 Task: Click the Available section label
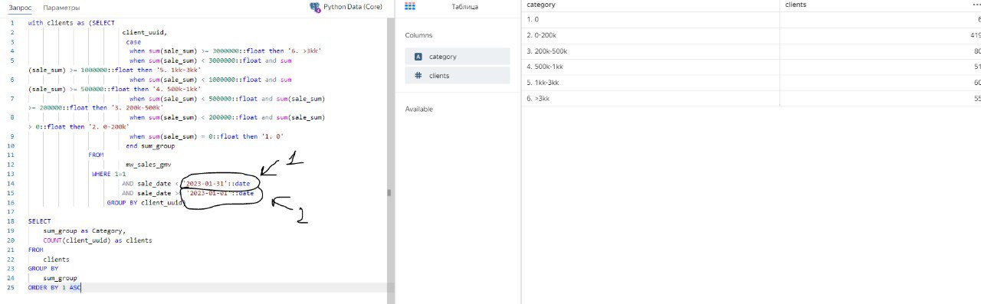point(419,110)
